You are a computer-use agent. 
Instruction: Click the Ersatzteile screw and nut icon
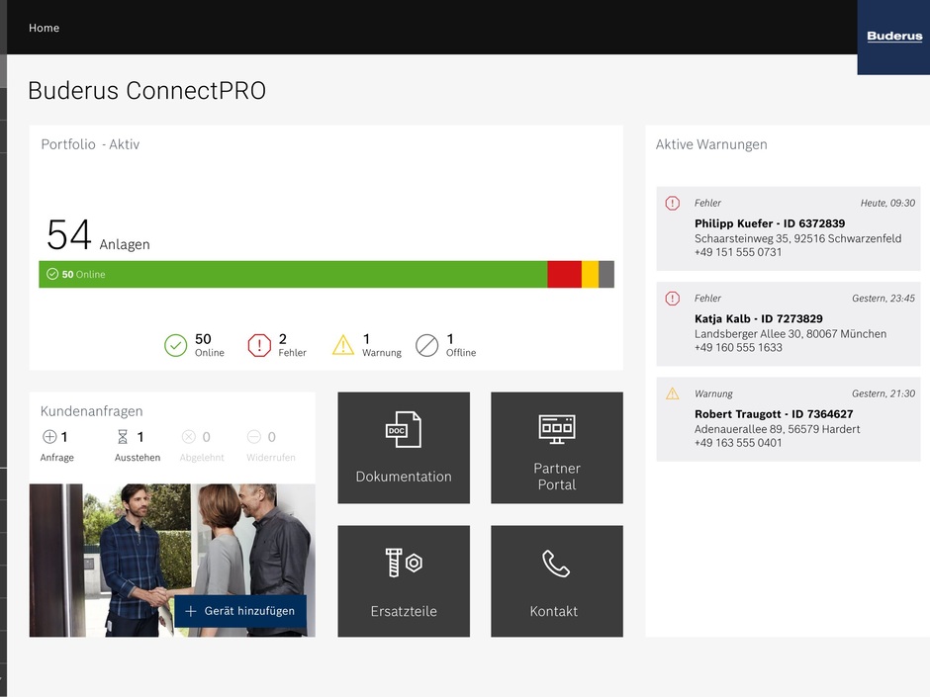[404, 563]
